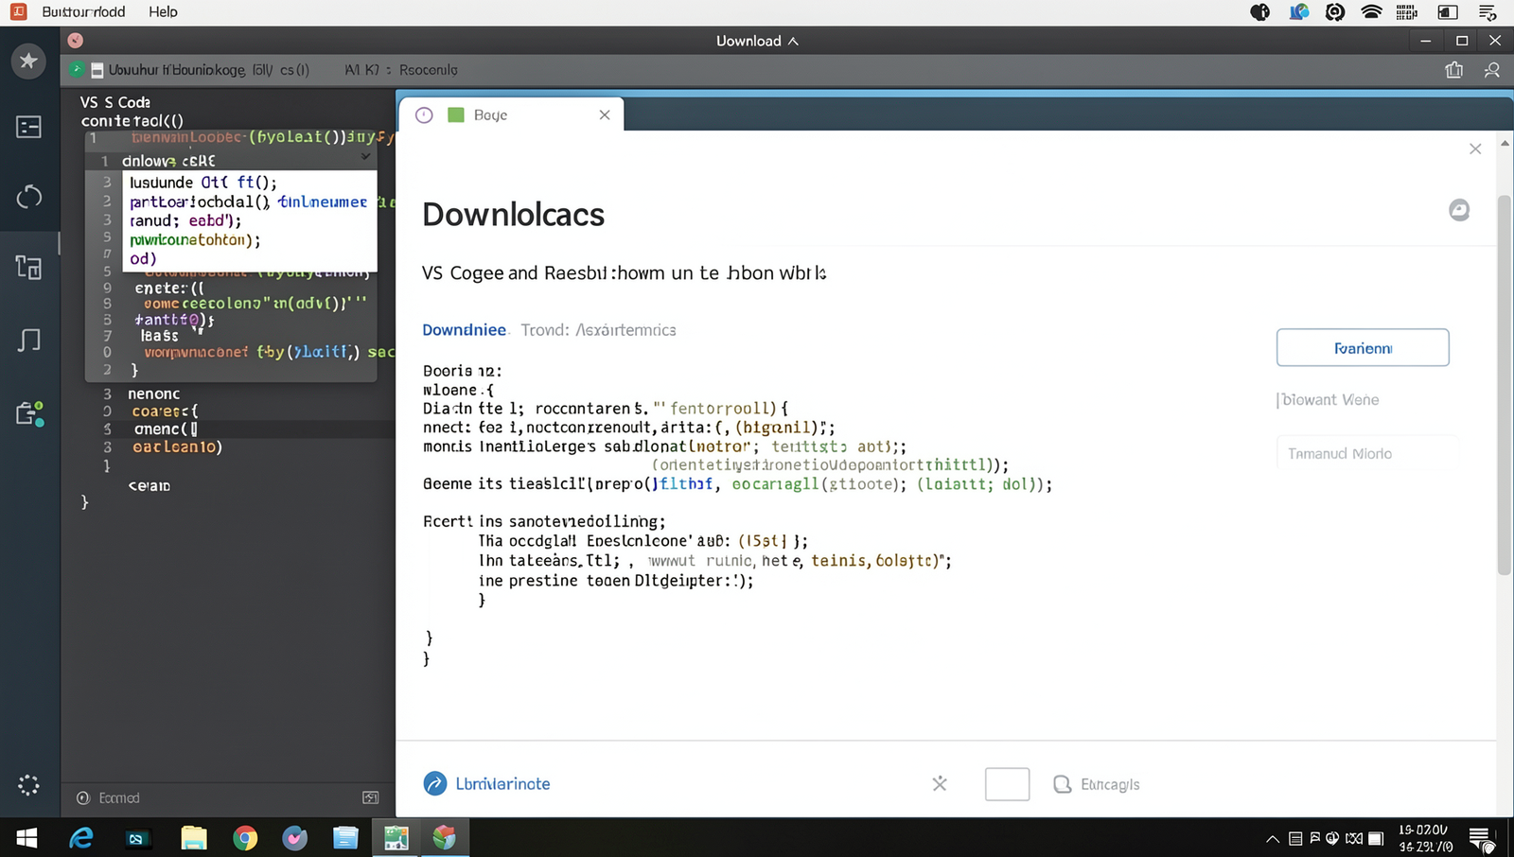
Task: Click the VS S Code label in the editor
Action: (114, 102)
